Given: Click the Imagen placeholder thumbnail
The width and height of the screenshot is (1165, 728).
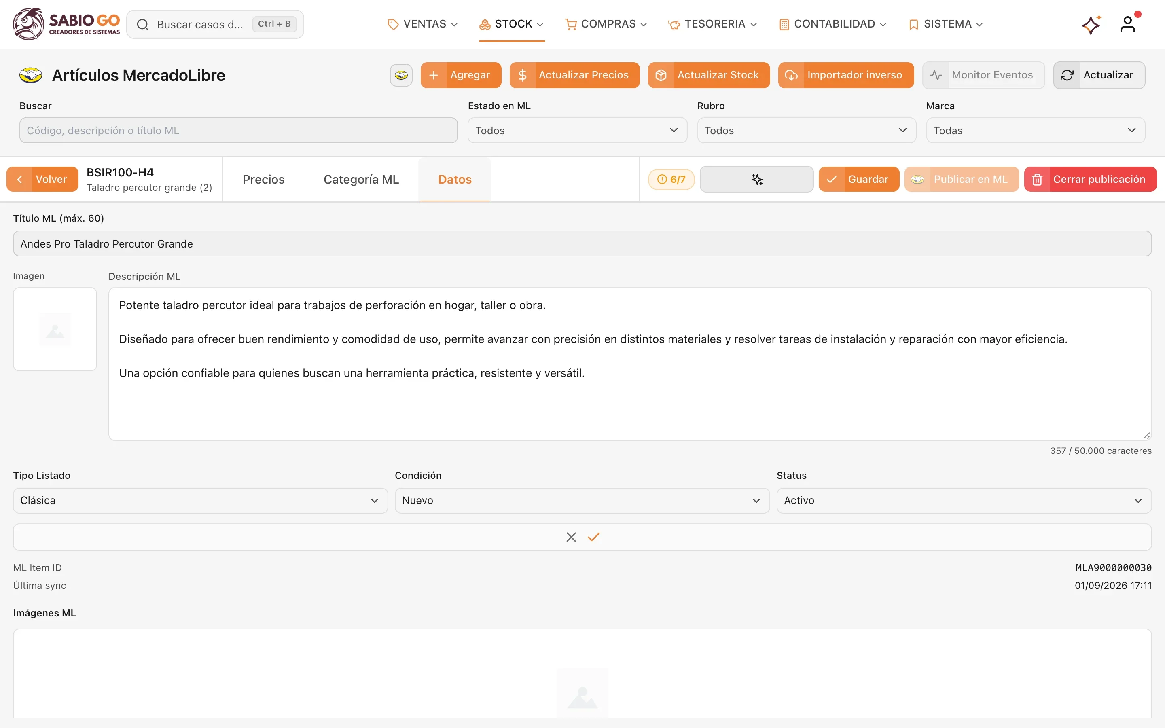Looking at the screenshot, I should pyautogui.click(x=55, y=329).
